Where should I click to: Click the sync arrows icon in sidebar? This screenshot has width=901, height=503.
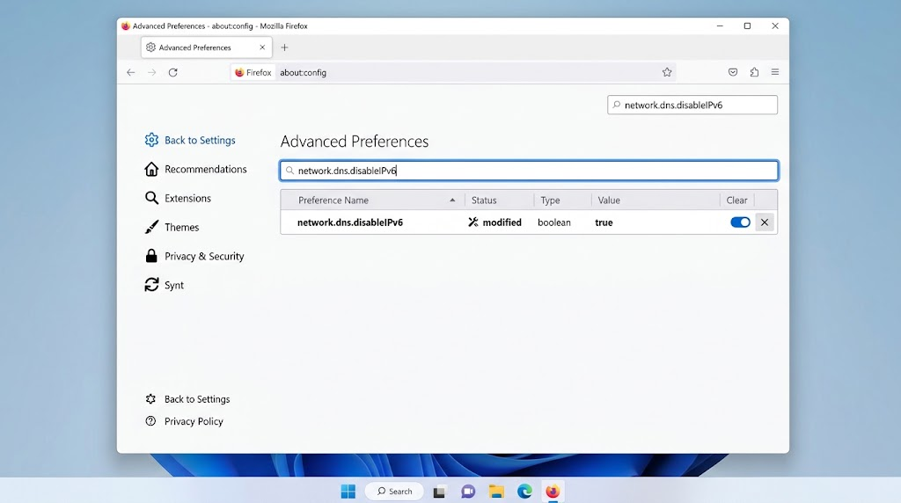tap(151, 285)
